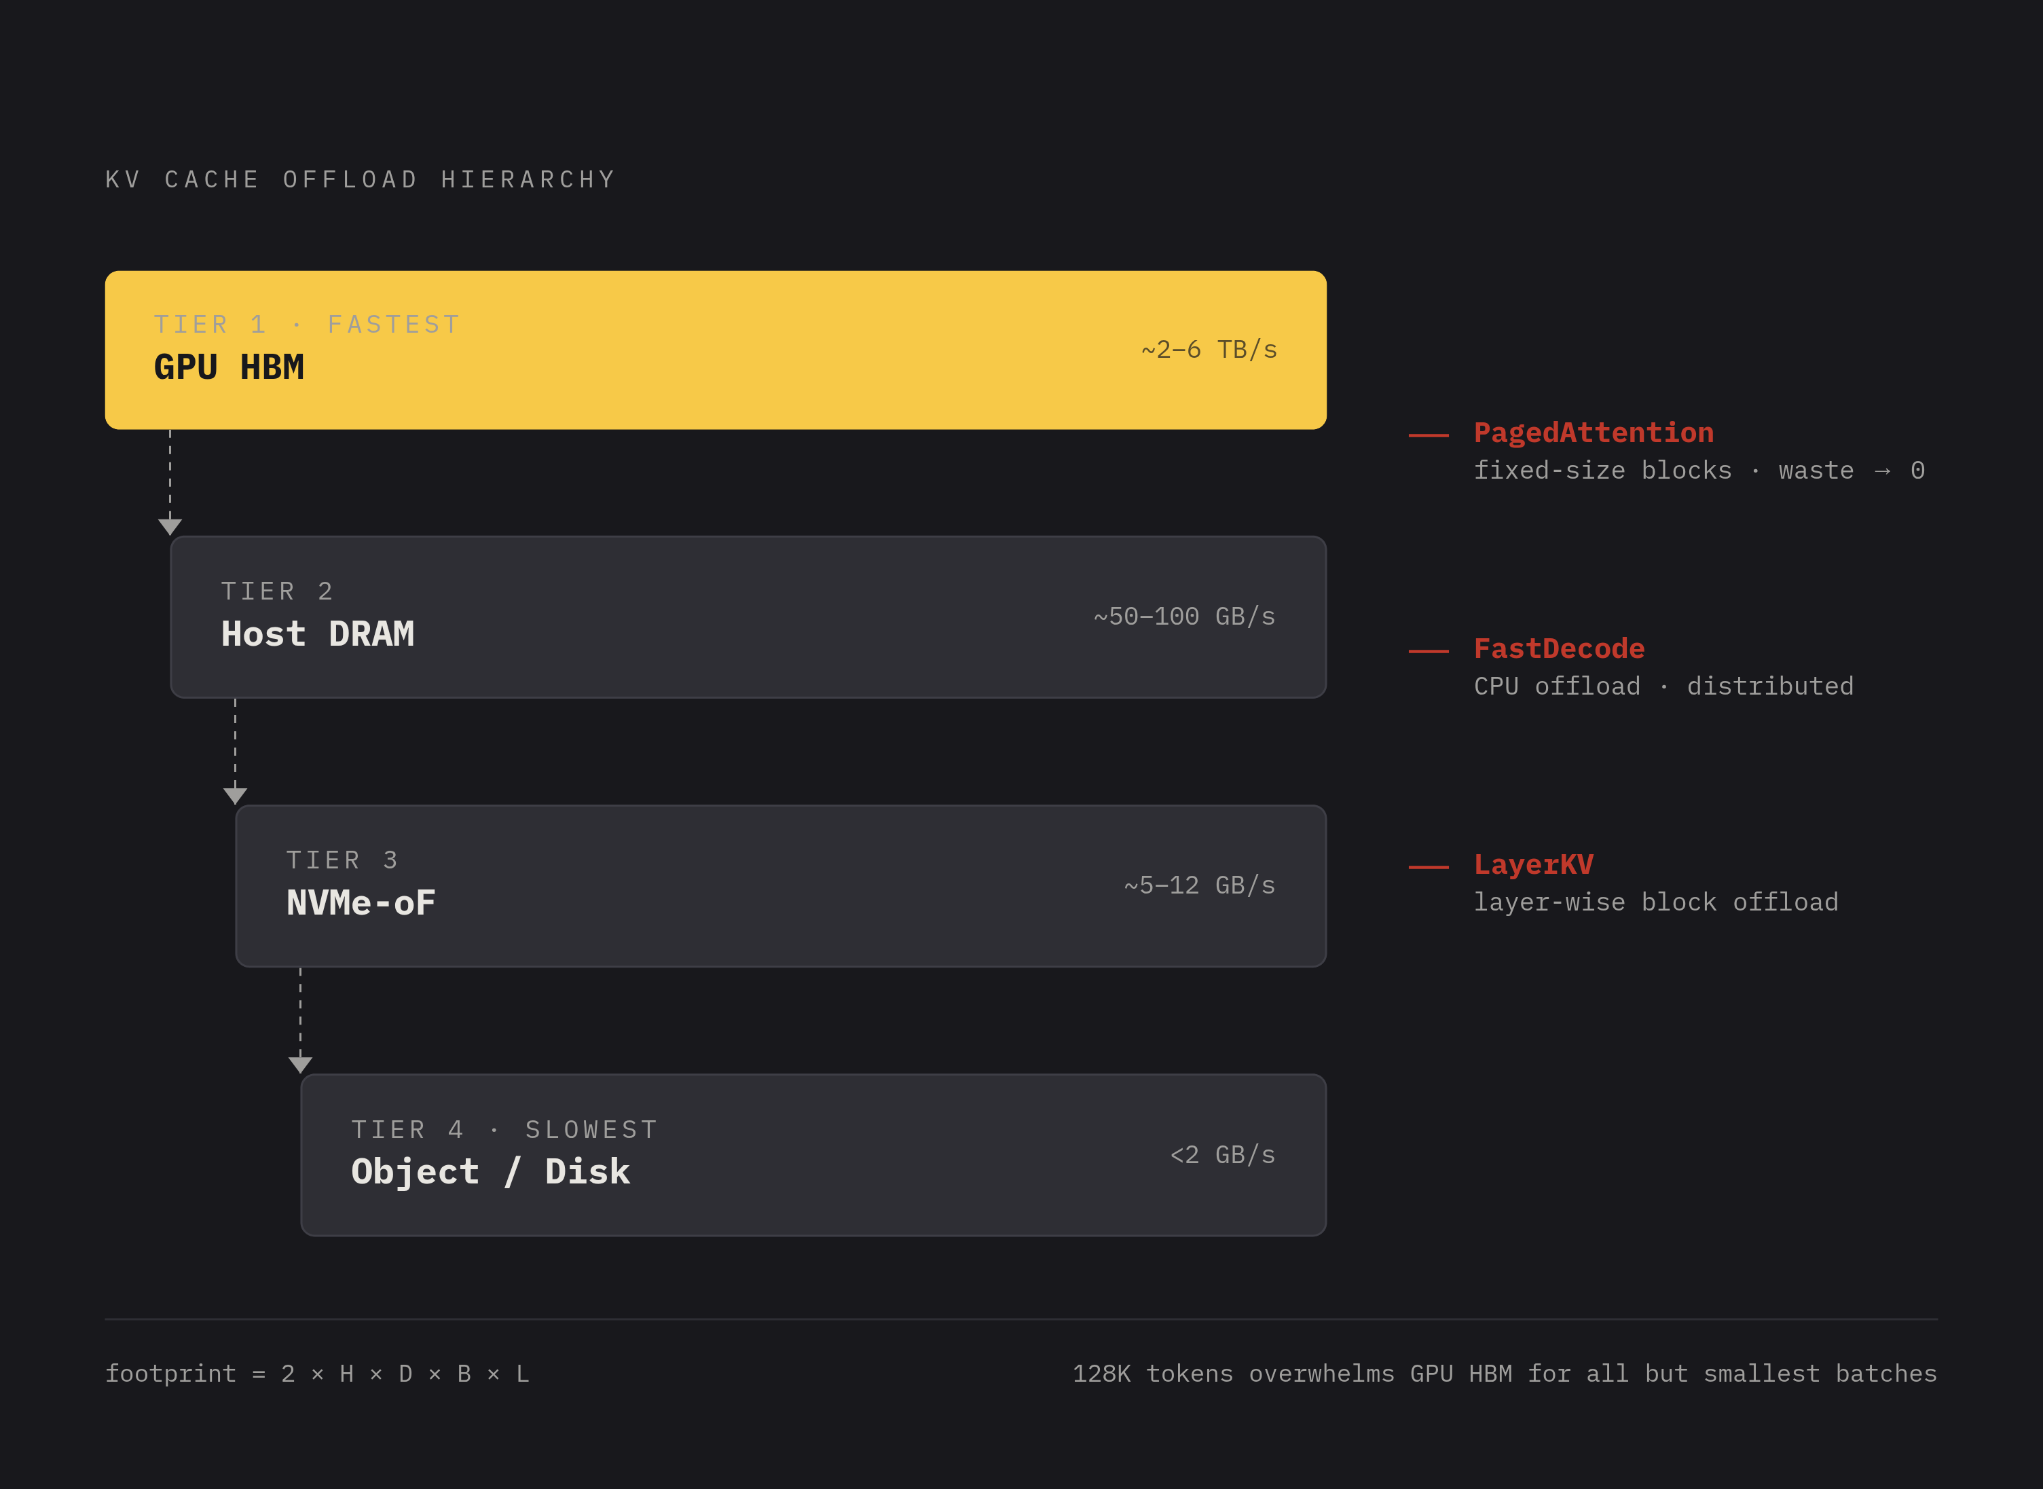Click the arrowhead pointing to Tier 3
2043x1489 pixels.
coord(235,796)
